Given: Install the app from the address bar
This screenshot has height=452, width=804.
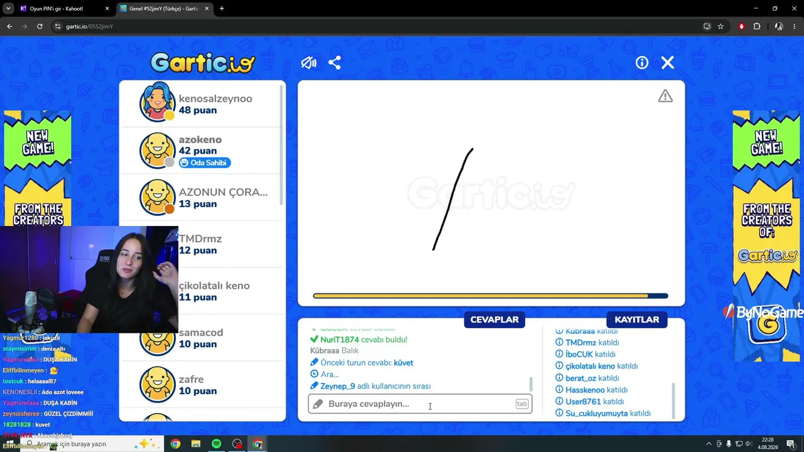Looking at the screenshot, I should click(x=707, y=26).
